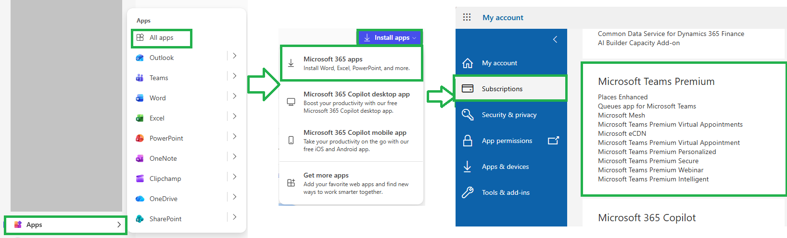Image resolution: width=787 pixels, height=238 pixels.
Task: Click the Copilot desktop app monitor icon
Action: pyautogui.click(x=291, y=102)
